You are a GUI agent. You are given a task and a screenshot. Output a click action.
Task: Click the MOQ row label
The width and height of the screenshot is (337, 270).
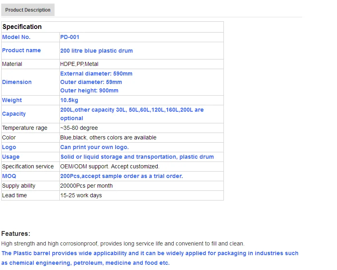tap(9, 176)
